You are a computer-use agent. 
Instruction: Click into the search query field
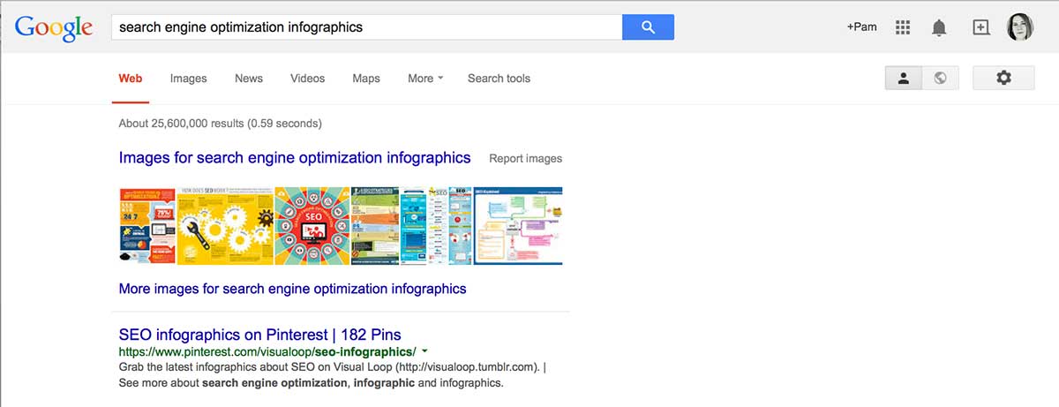click(365, 27)
